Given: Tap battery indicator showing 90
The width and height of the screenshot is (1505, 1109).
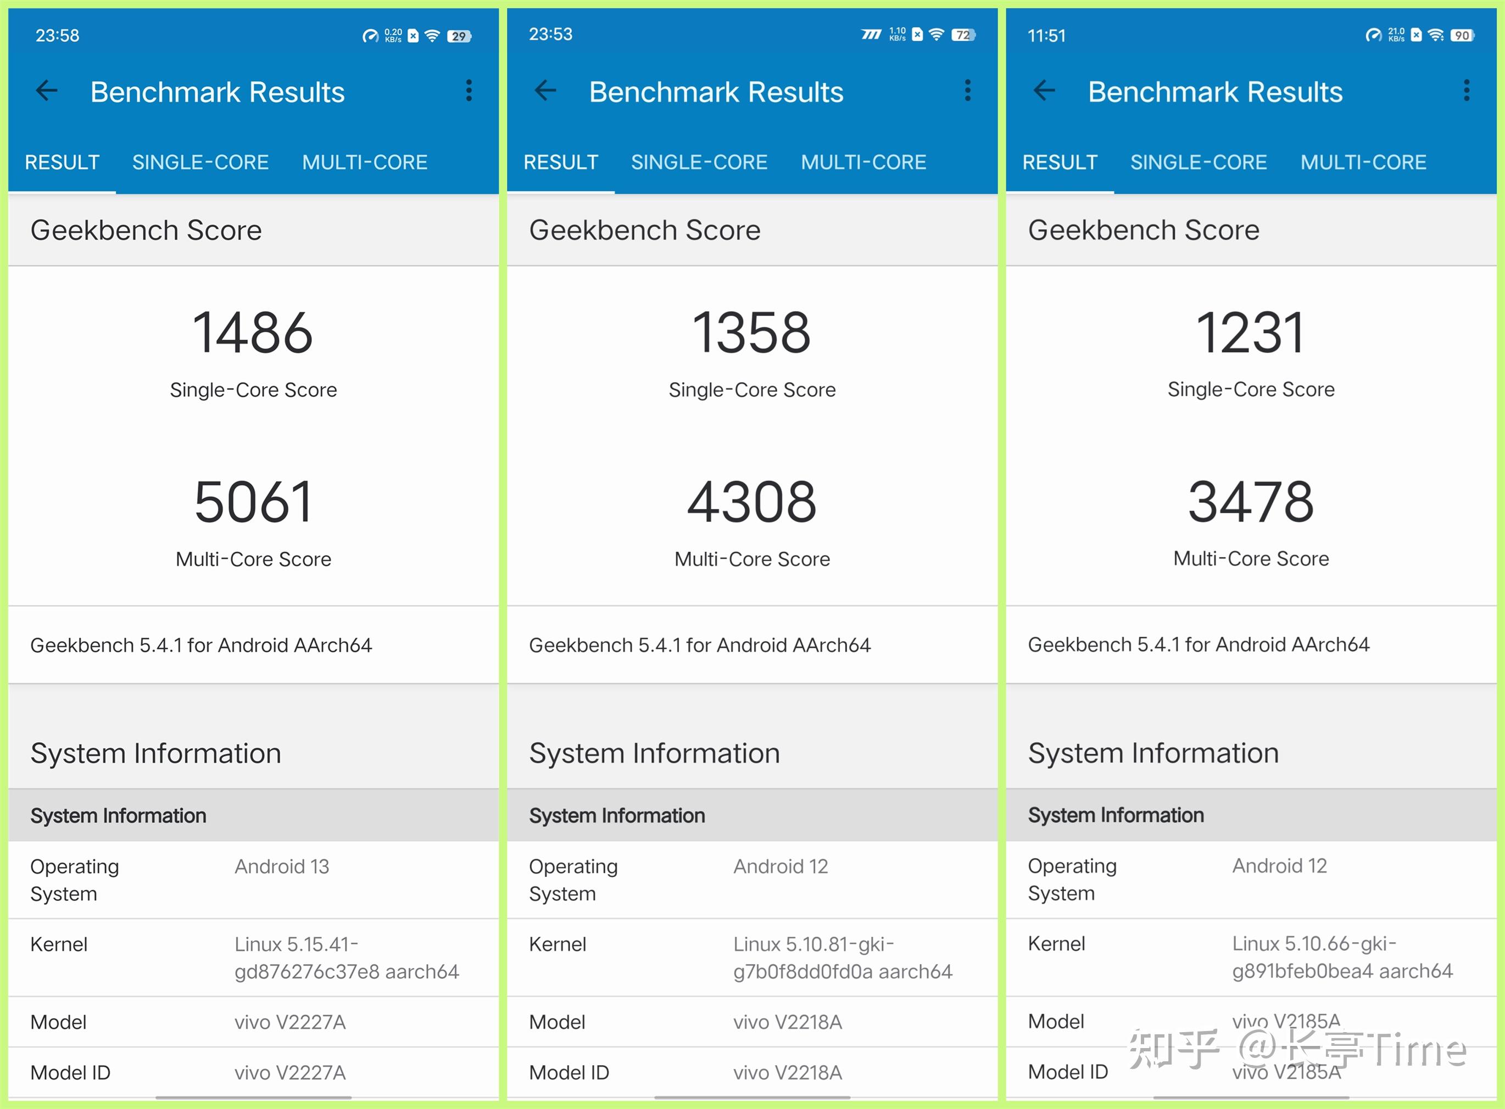Looking at the screenshot, I should [x=1462, y=36].
